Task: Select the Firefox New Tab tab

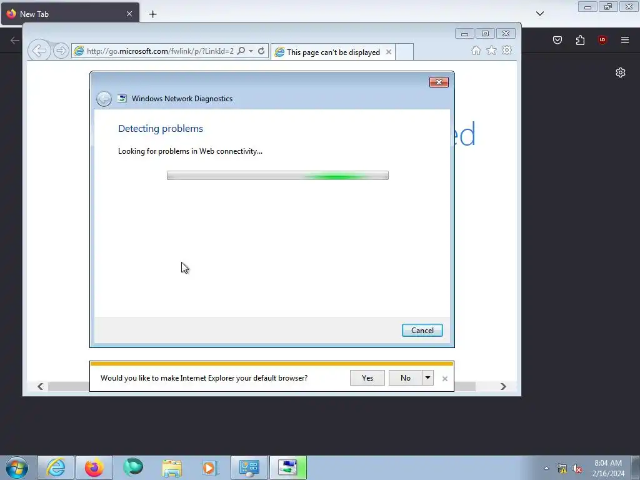Action: pyautogui.click(x=70, y=14)
